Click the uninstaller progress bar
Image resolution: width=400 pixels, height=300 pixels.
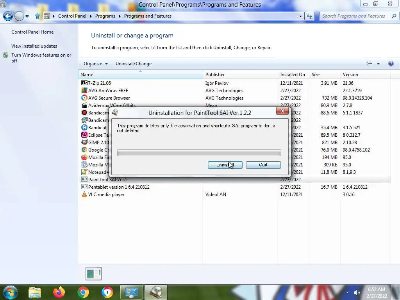[x=199, y=153]
